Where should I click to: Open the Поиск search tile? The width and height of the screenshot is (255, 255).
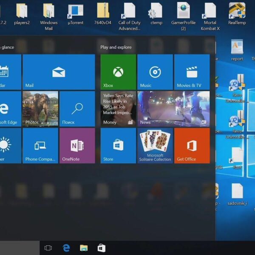click(x=77, y=109)
